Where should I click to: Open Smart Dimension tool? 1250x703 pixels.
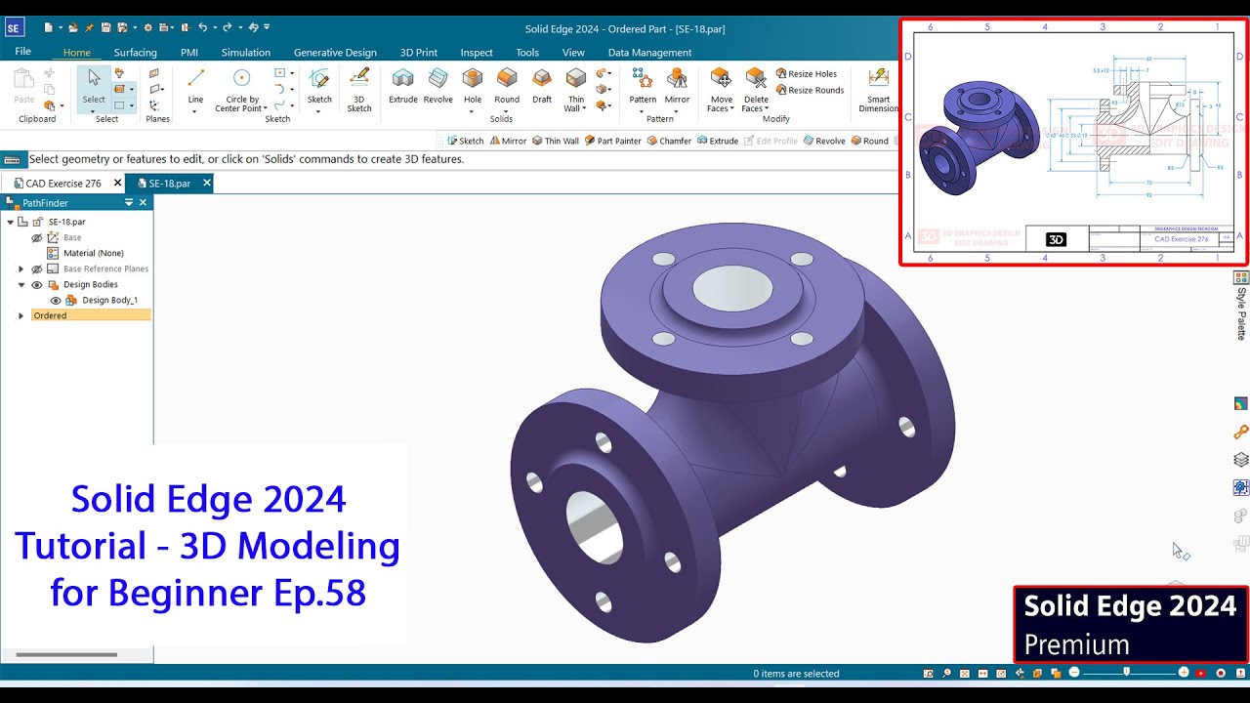[x=879, y=90]
